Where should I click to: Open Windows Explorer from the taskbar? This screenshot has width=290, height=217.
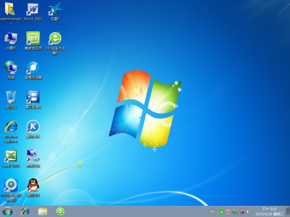(x=43, y=212)
